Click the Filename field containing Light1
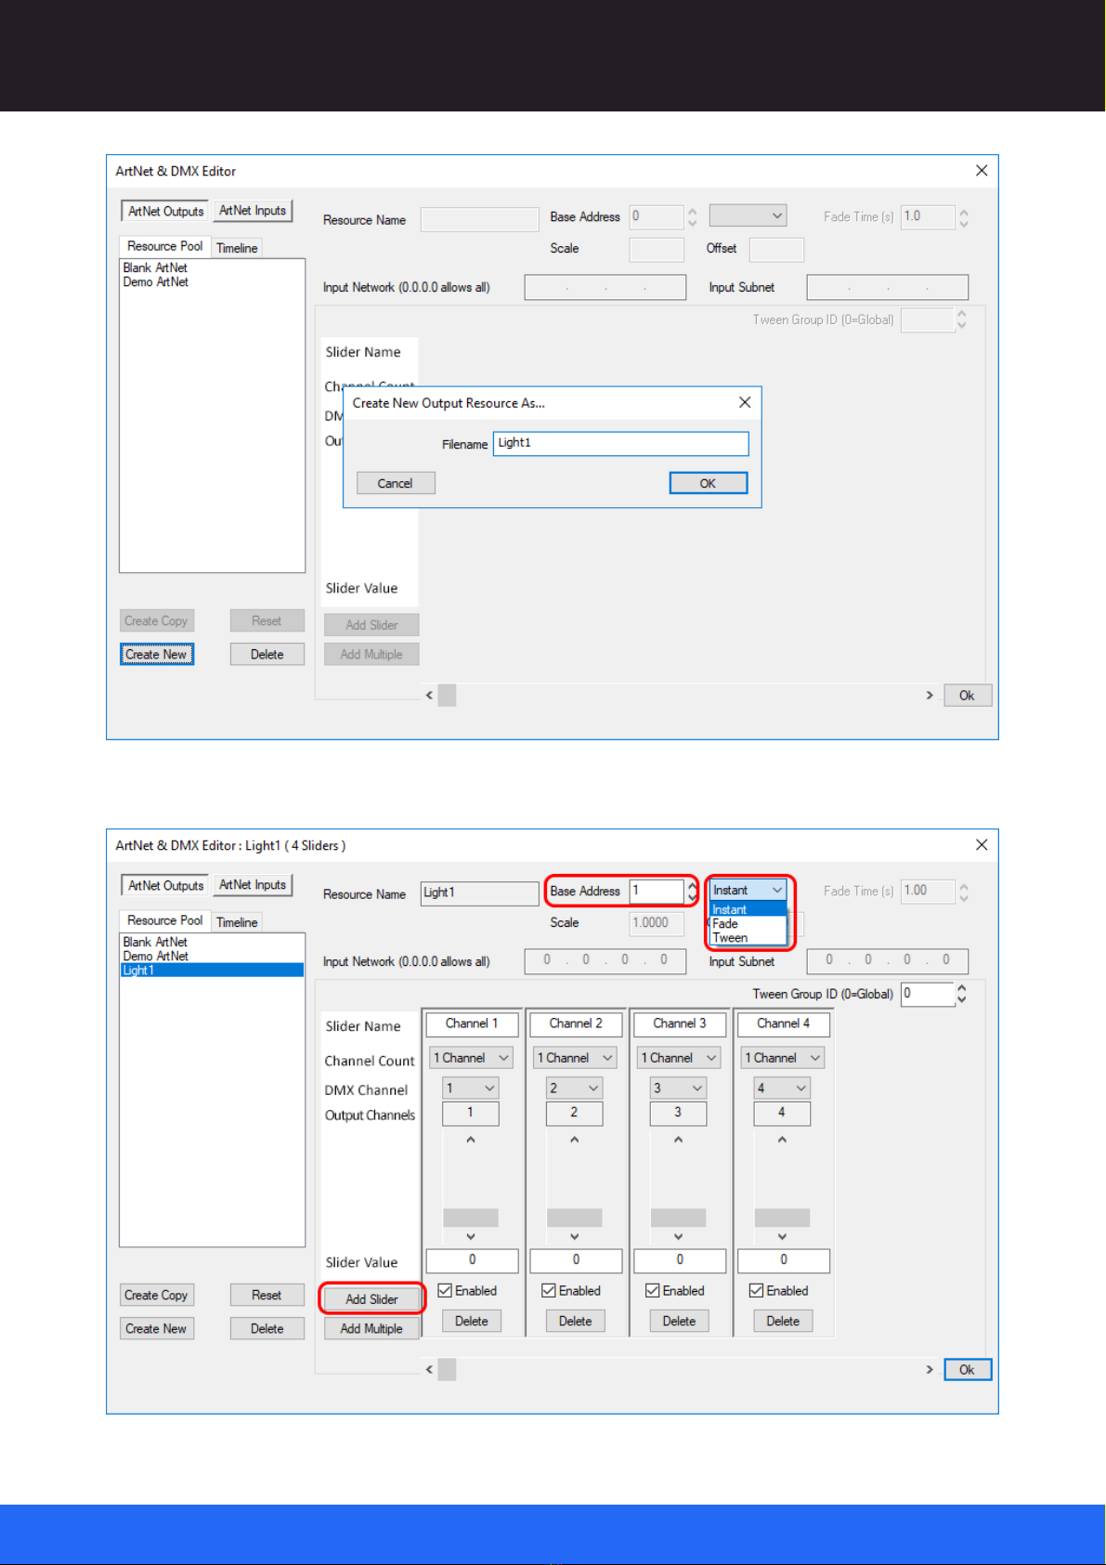Screen dimensions: 1106x1565 (x=620, y=443)
